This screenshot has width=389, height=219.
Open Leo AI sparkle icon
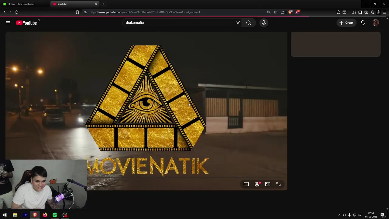click(372, 12)
